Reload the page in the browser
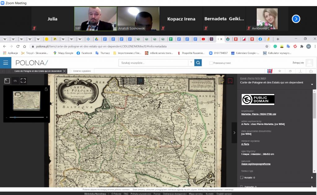Screen dimensions: 317x195 18,47
